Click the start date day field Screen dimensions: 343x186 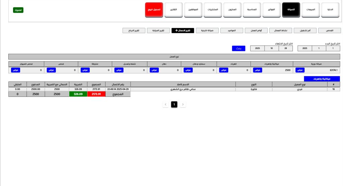pyautogui.click(x=333, y=48)
